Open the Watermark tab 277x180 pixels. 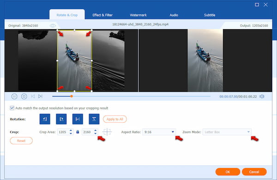[138, 15]
